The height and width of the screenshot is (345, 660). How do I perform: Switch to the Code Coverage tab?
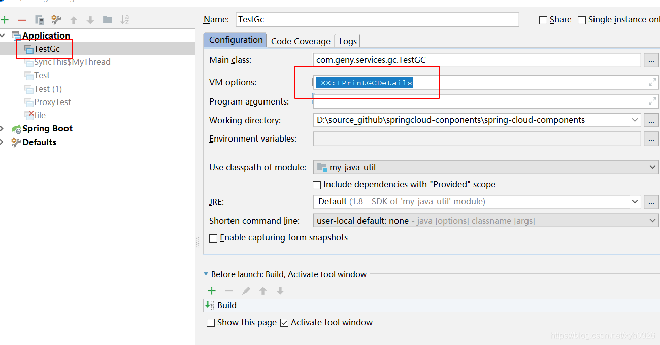coord(301,41)
